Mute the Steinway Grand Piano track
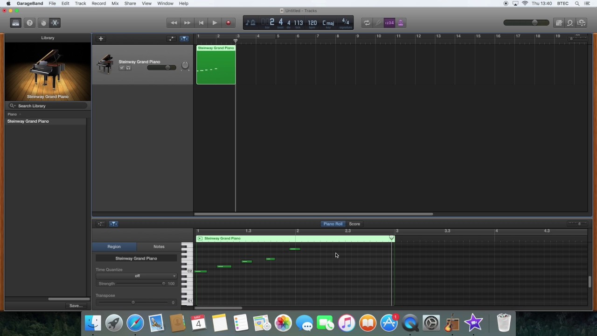 (122, 68)
